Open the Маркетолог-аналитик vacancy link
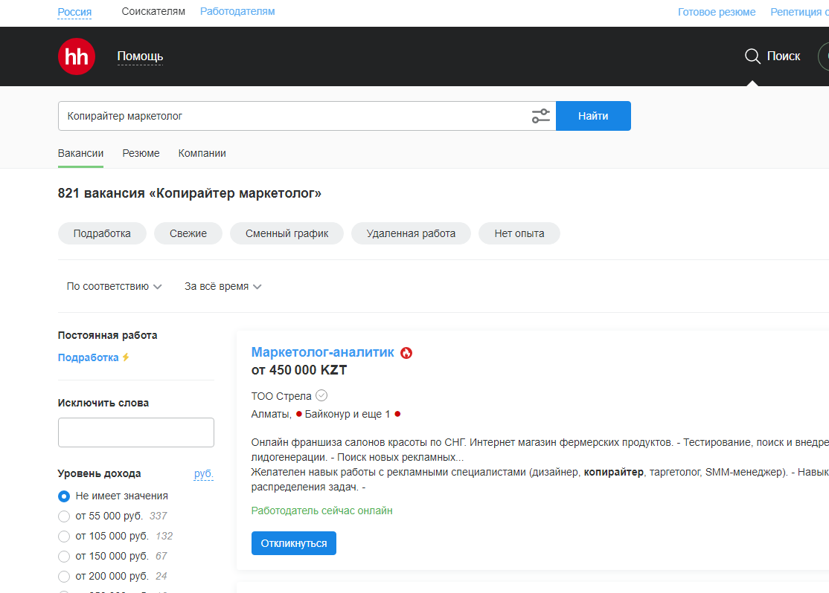829x593 pixels. pos(322,352)
